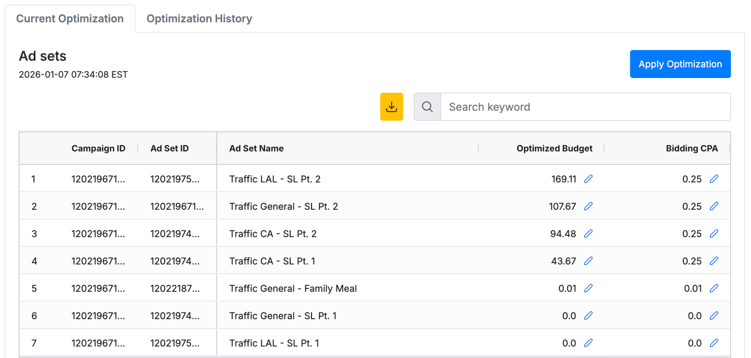Screen dimensions: 751x358
Task: Edit Traffic LAL SL Pt. 1 budget pencil
Action: 588,343
